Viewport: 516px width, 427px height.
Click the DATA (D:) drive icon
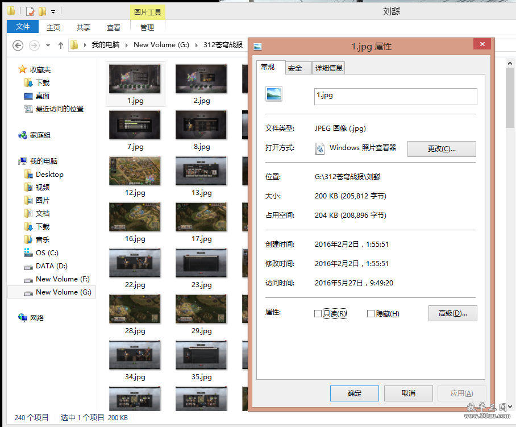28,267
